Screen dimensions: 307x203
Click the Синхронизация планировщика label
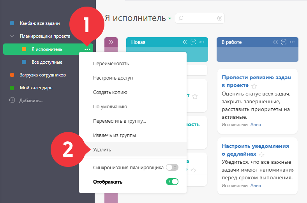pos(128,168)
